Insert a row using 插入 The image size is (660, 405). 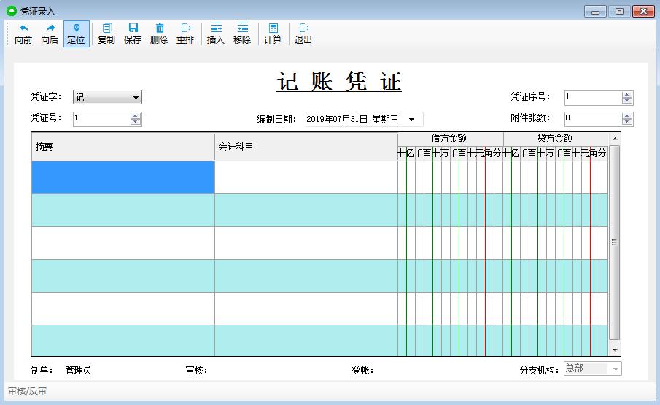coord(216,34)
